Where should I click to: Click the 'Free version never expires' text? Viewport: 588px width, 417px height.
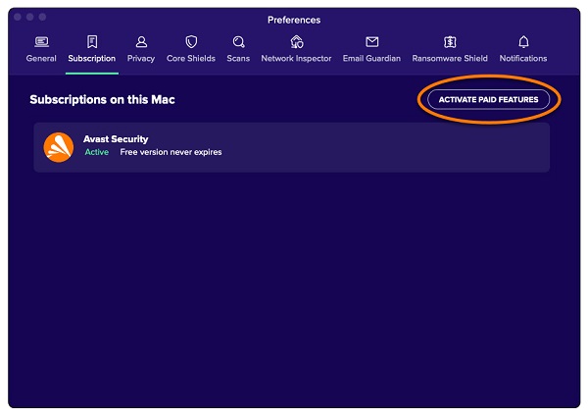click(171, 153)
